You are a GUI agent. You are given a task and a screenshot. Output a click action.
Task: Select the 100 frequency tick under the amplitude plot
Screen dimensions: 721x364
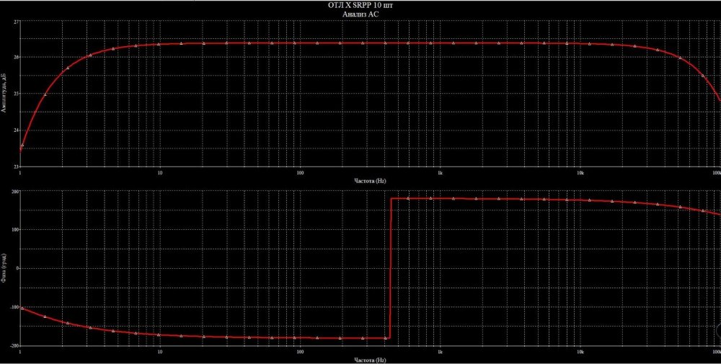coord(299,173)
